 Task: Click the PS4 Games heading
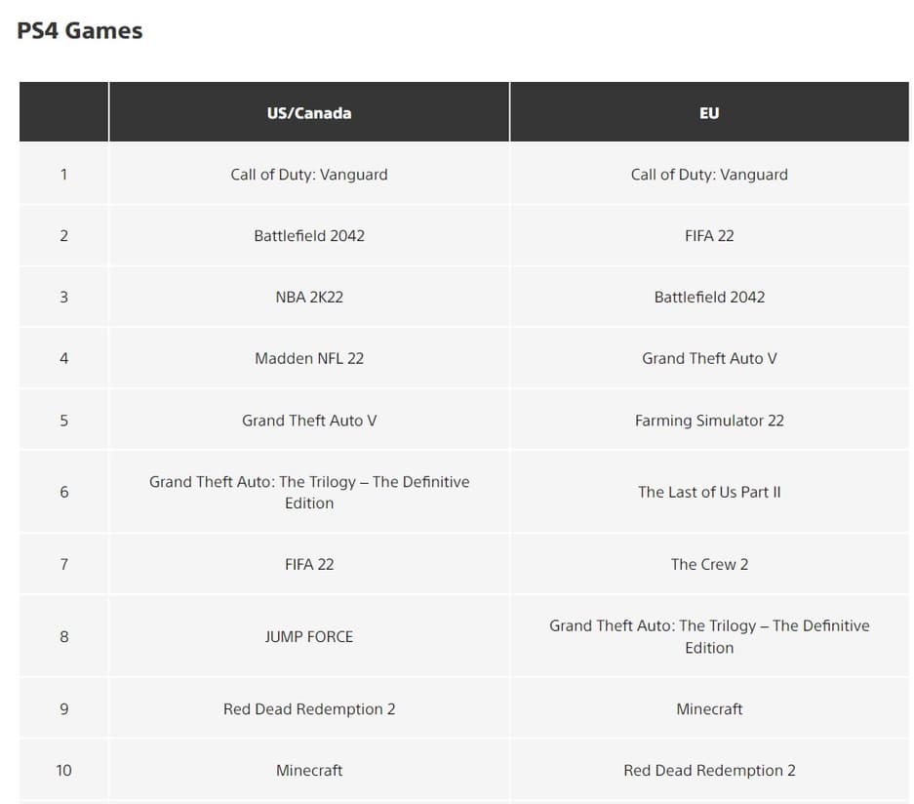pos(80,30)
